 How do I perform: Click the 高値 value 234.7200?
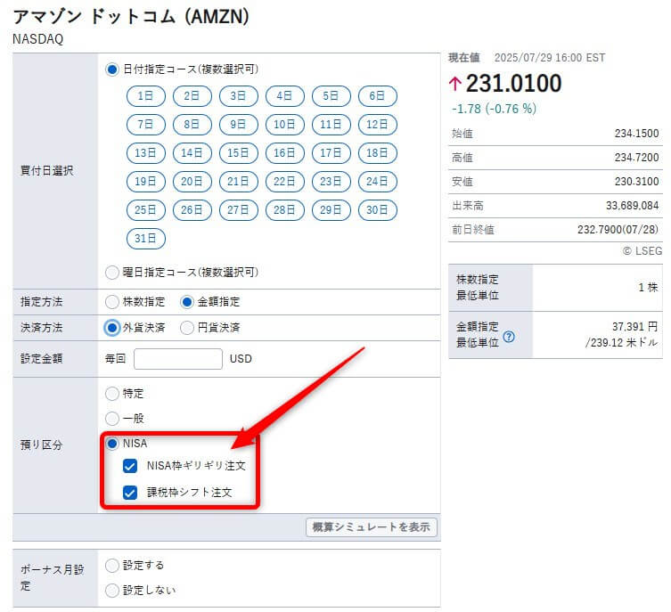point(636,158)
